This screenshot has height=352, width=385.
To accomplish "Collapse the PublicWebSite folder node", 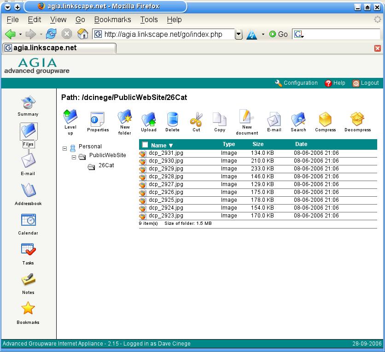I will coord(74,157).
